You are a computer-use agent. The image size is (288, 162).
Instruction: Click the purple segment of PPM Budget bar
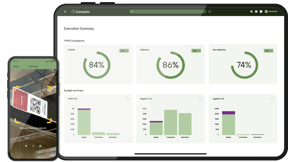point(84,109)
